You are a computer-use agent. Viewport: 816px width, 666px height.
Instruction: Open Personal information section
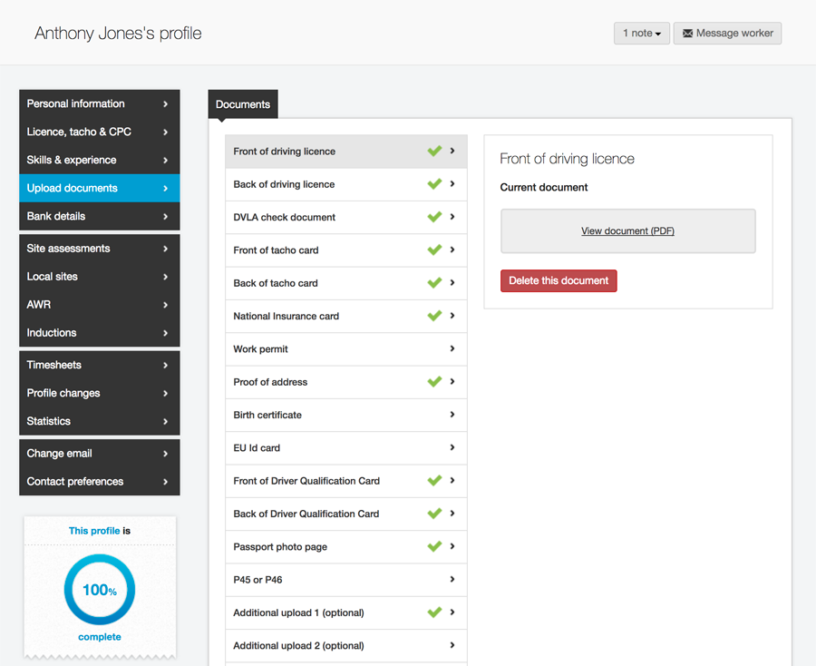(100, 103)
